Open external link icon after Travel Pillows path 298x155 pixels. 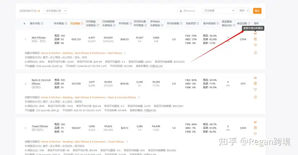coord(127,142)
